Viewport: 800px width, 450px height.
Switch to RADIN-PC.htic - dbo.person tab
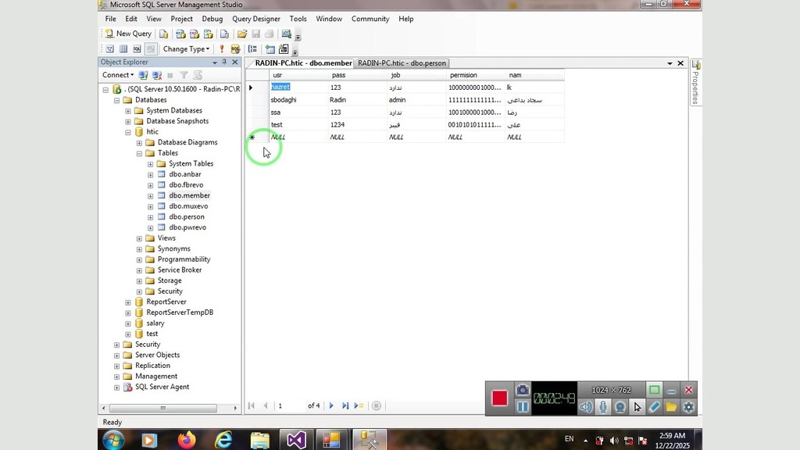click(x=402, y=63)
